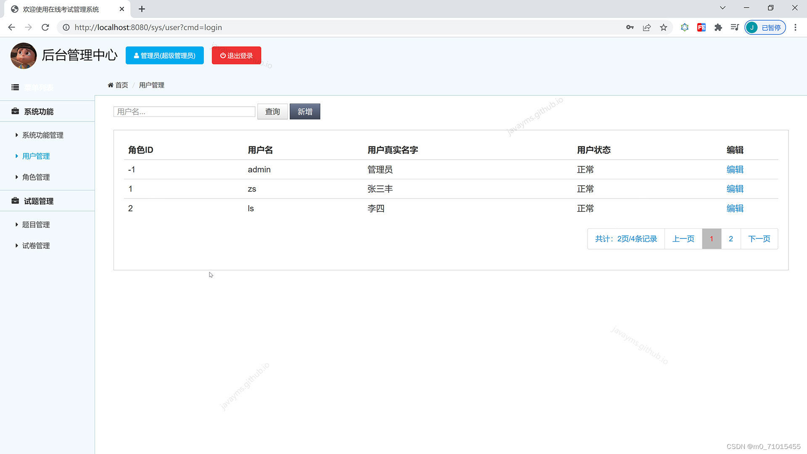The width and height of the screenshot is (807, 454).
Task: Click the password key icon in the toolbar
Action: click(630, 27)
